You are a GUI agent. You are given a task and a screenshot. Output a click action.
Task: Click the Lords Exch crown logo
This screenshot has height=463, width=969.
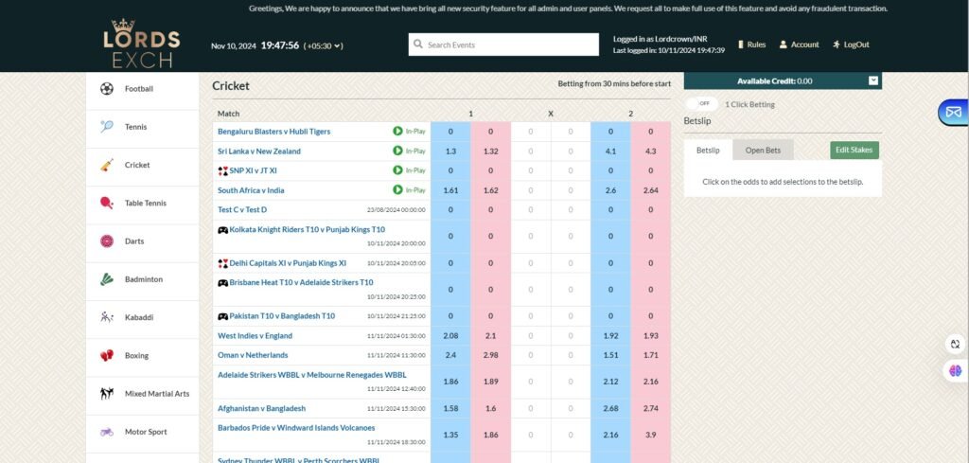tap(142, 43)
